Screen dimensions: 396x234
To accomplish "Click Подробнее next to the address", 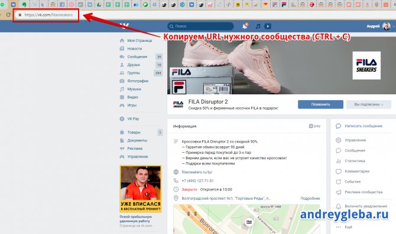I will (310, 198).
